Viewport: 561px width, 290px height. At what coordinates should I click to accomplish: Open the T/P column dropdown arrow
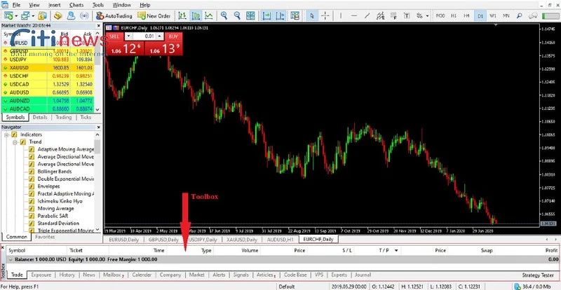pyautogui.click(x=396, y=250)
